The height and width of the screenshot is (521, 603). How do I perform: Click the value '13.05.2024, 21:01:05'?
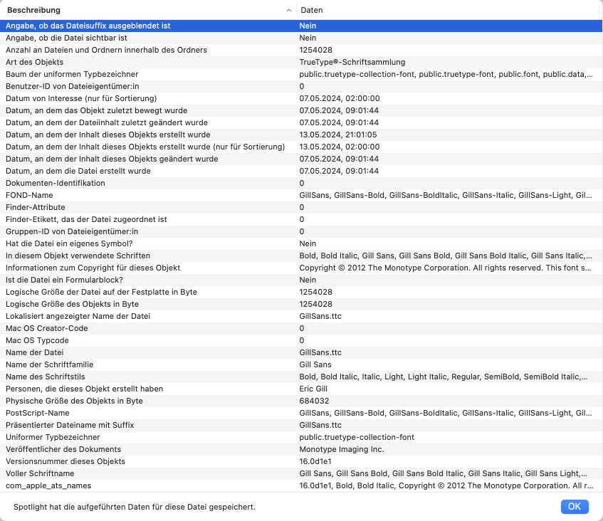click(338, 135)
